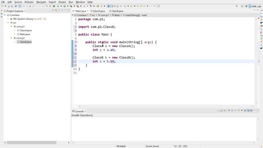Switch to the UML Lab perspective

[x=255, y=6]
